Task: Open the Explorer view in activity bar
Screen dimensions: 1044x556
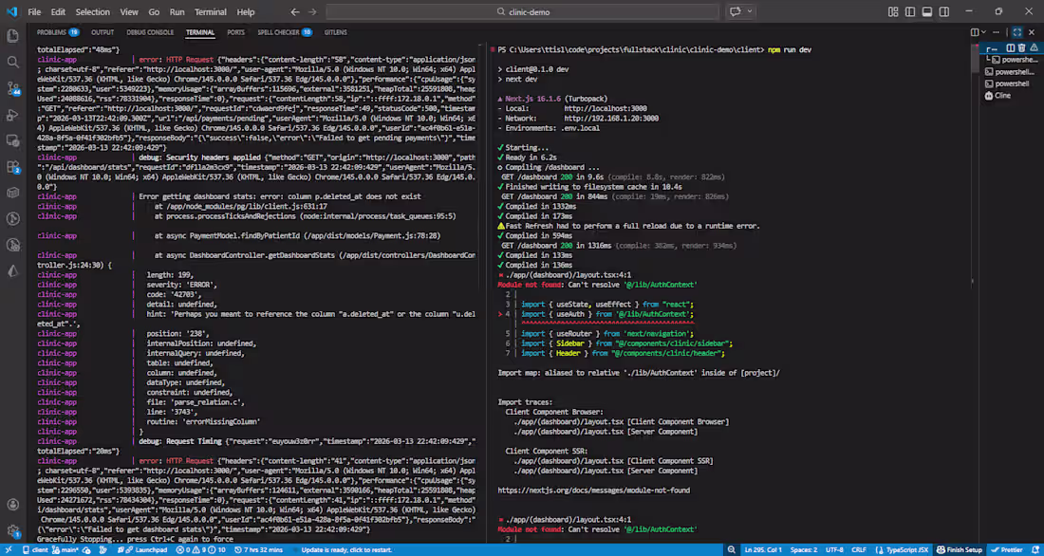Action: [x=12, y=36]
